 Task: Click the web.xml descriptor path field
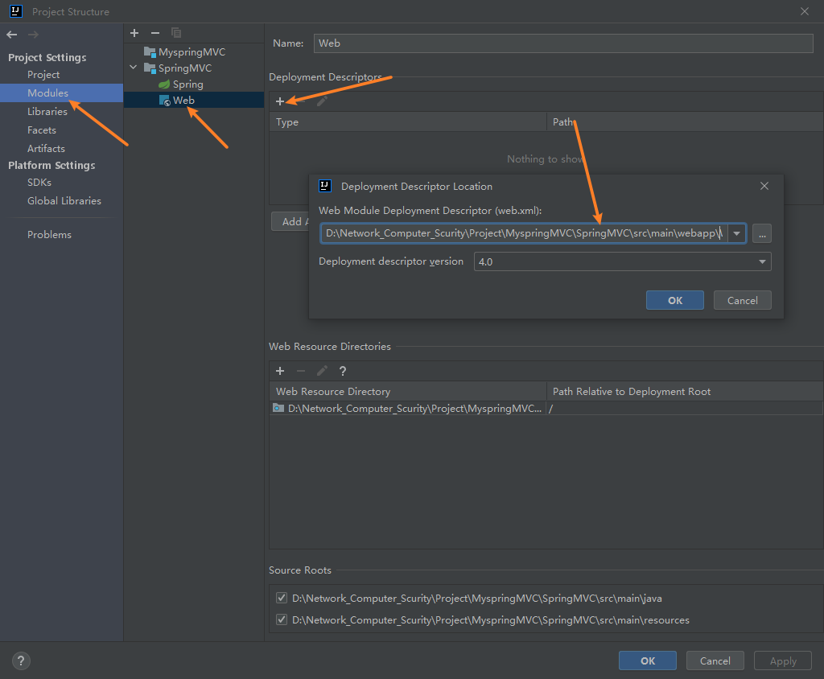524,233
